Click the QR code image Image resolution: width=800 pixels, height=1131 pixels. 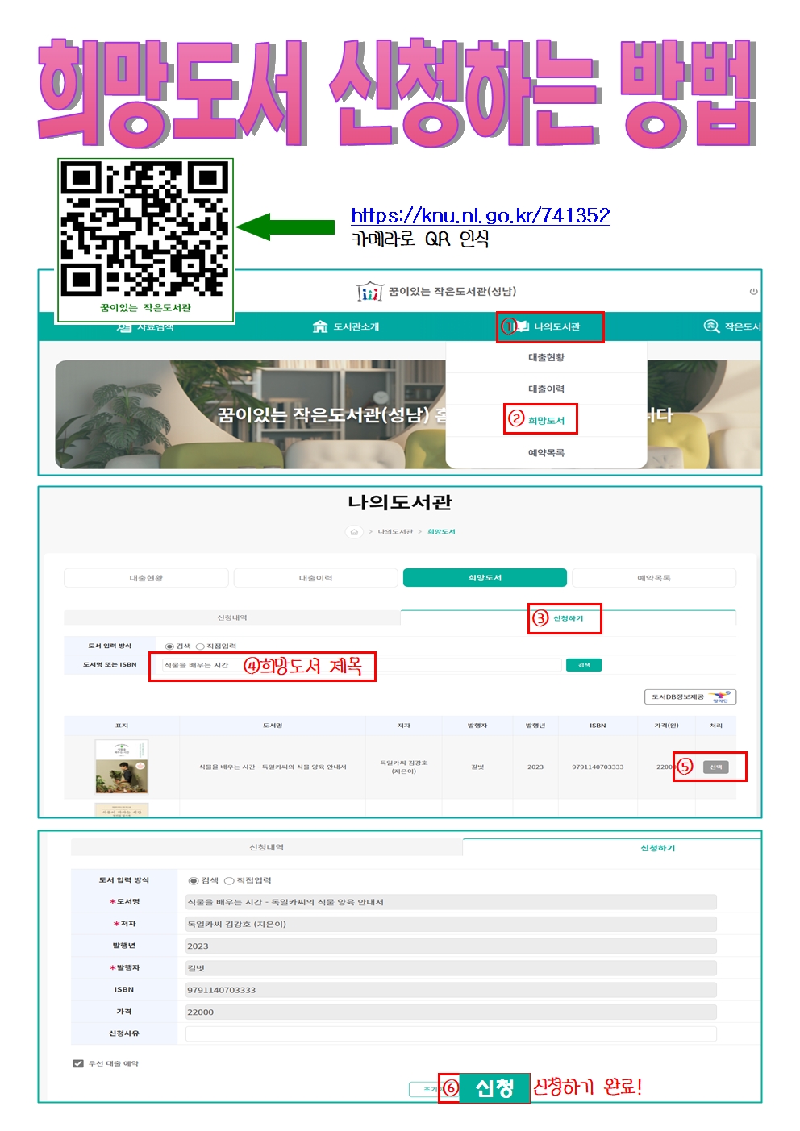[145, 229]
